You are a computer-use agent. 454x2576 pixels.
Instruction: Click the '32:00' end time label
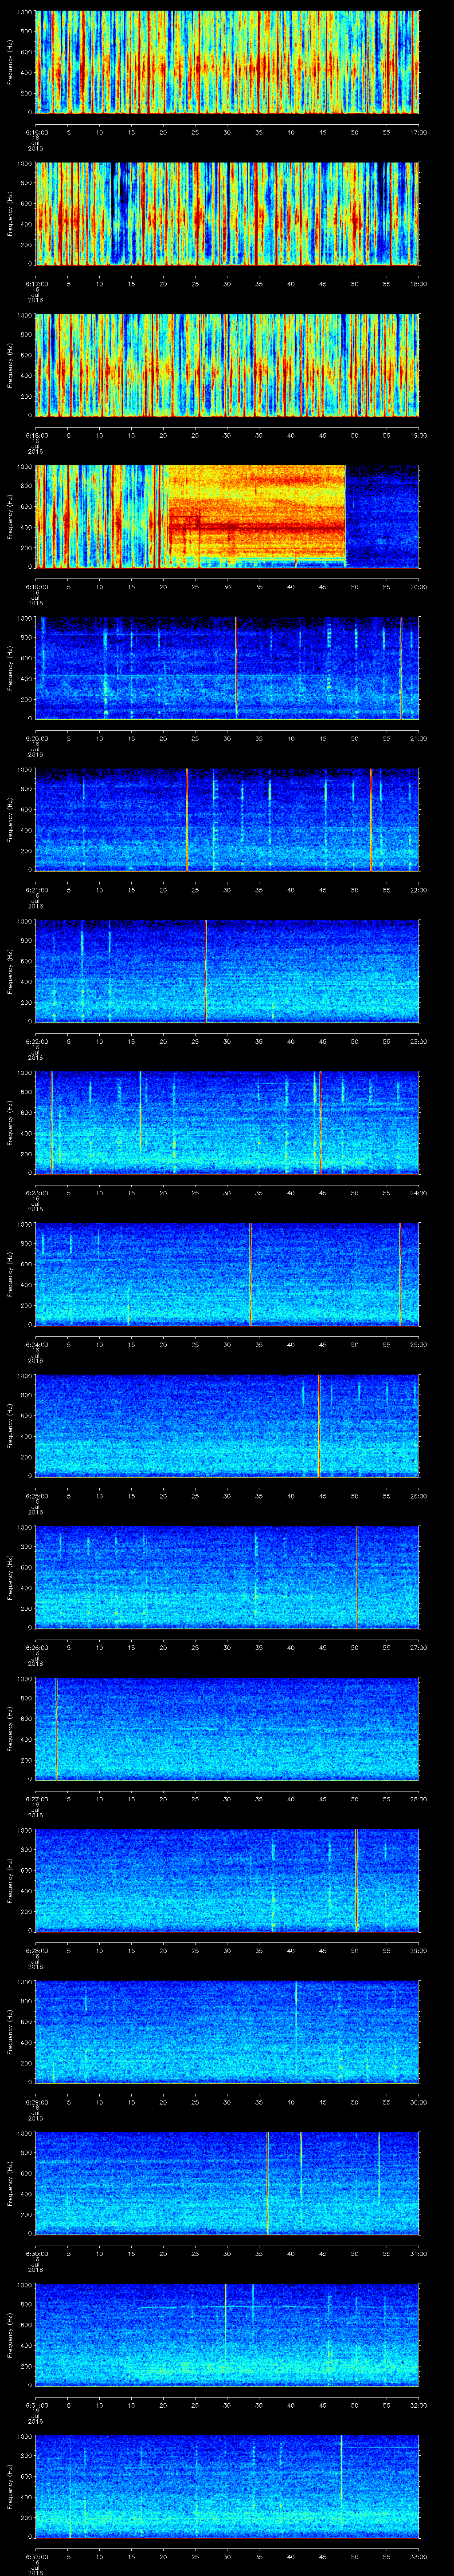418,2404
